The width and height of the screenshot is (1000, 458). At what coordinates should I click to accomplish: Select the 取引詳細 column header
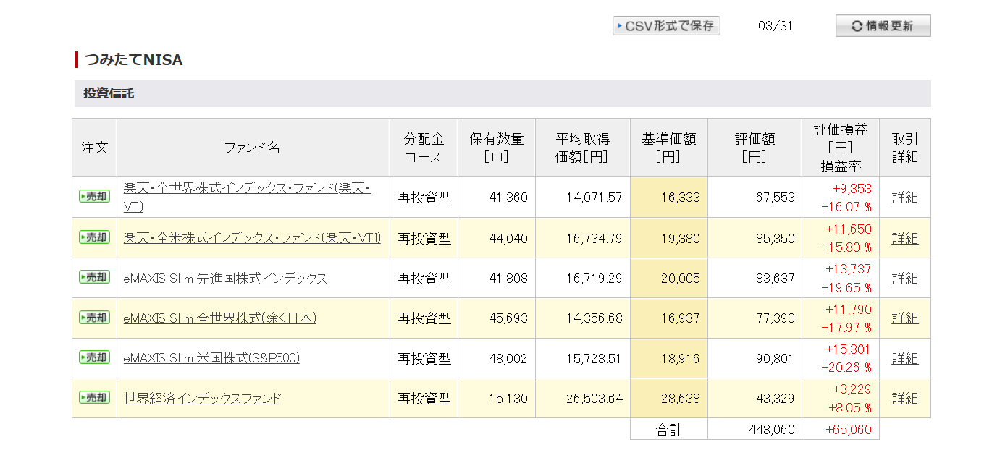905,148
